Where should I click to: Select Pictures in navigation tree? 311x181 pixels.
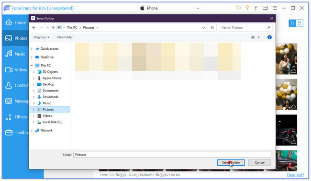point(48,109)
